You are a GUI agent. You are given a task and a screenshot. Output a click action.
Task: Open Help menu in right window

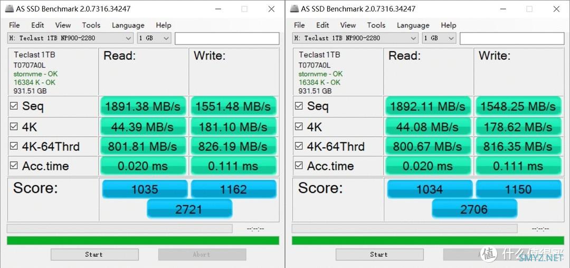(x=449, y=25)
